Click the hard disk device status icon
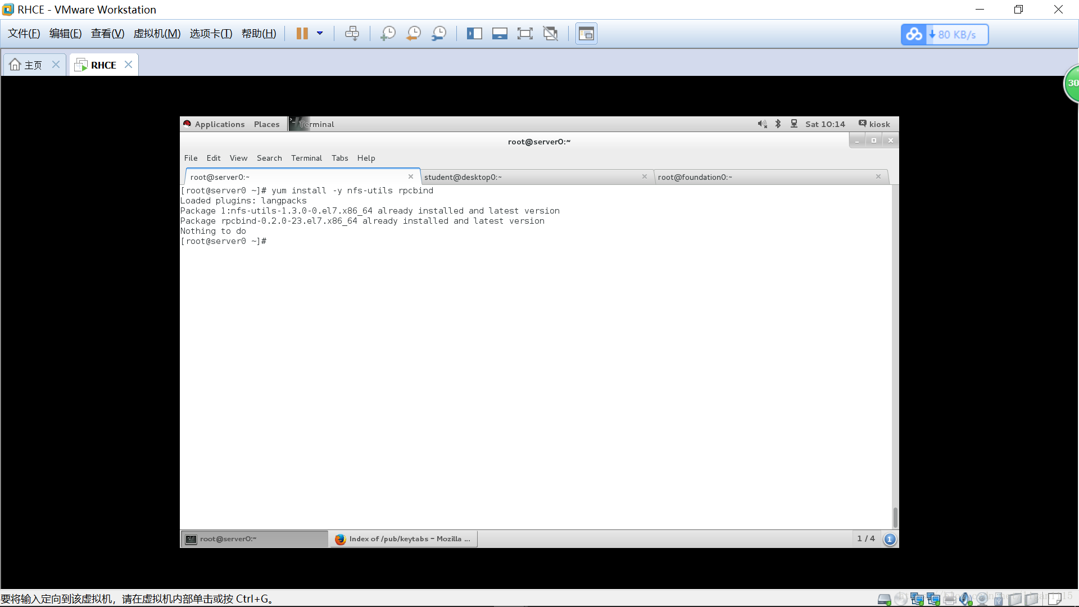Screen dimensions: 1079x607 [x=884, y=599]
